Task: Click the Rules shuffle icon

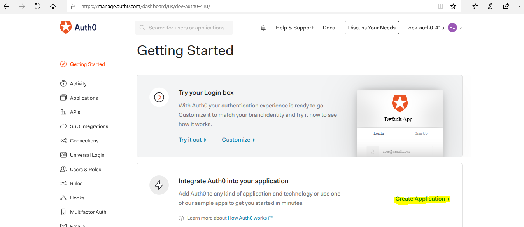Action: coord(63,184)
